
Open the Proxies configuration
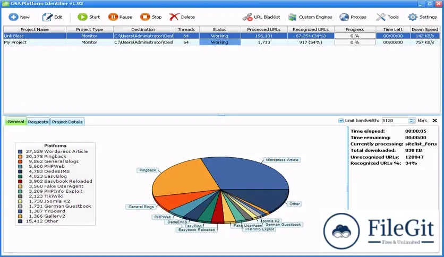(x=345, y=17)
